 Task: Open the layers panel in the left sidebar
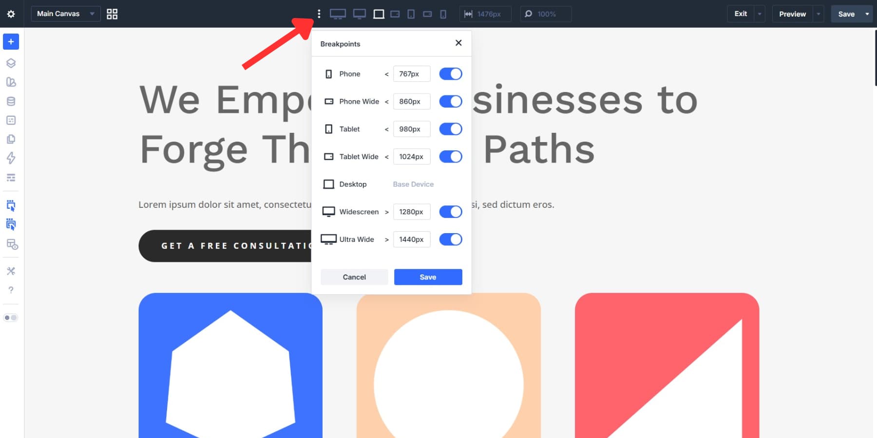tap(11, 63)
